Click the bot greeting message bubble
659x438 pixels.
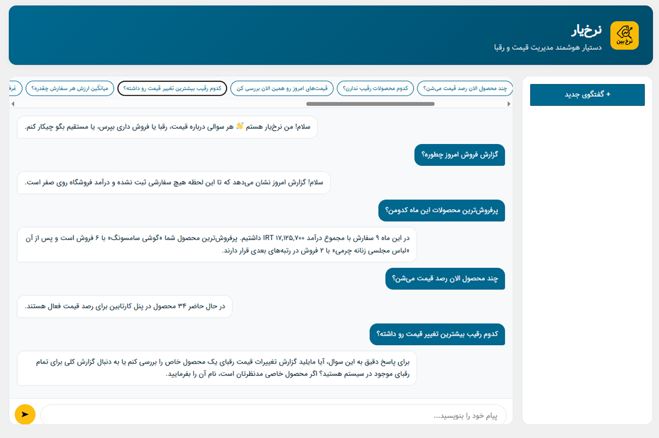tap(167, 127)
